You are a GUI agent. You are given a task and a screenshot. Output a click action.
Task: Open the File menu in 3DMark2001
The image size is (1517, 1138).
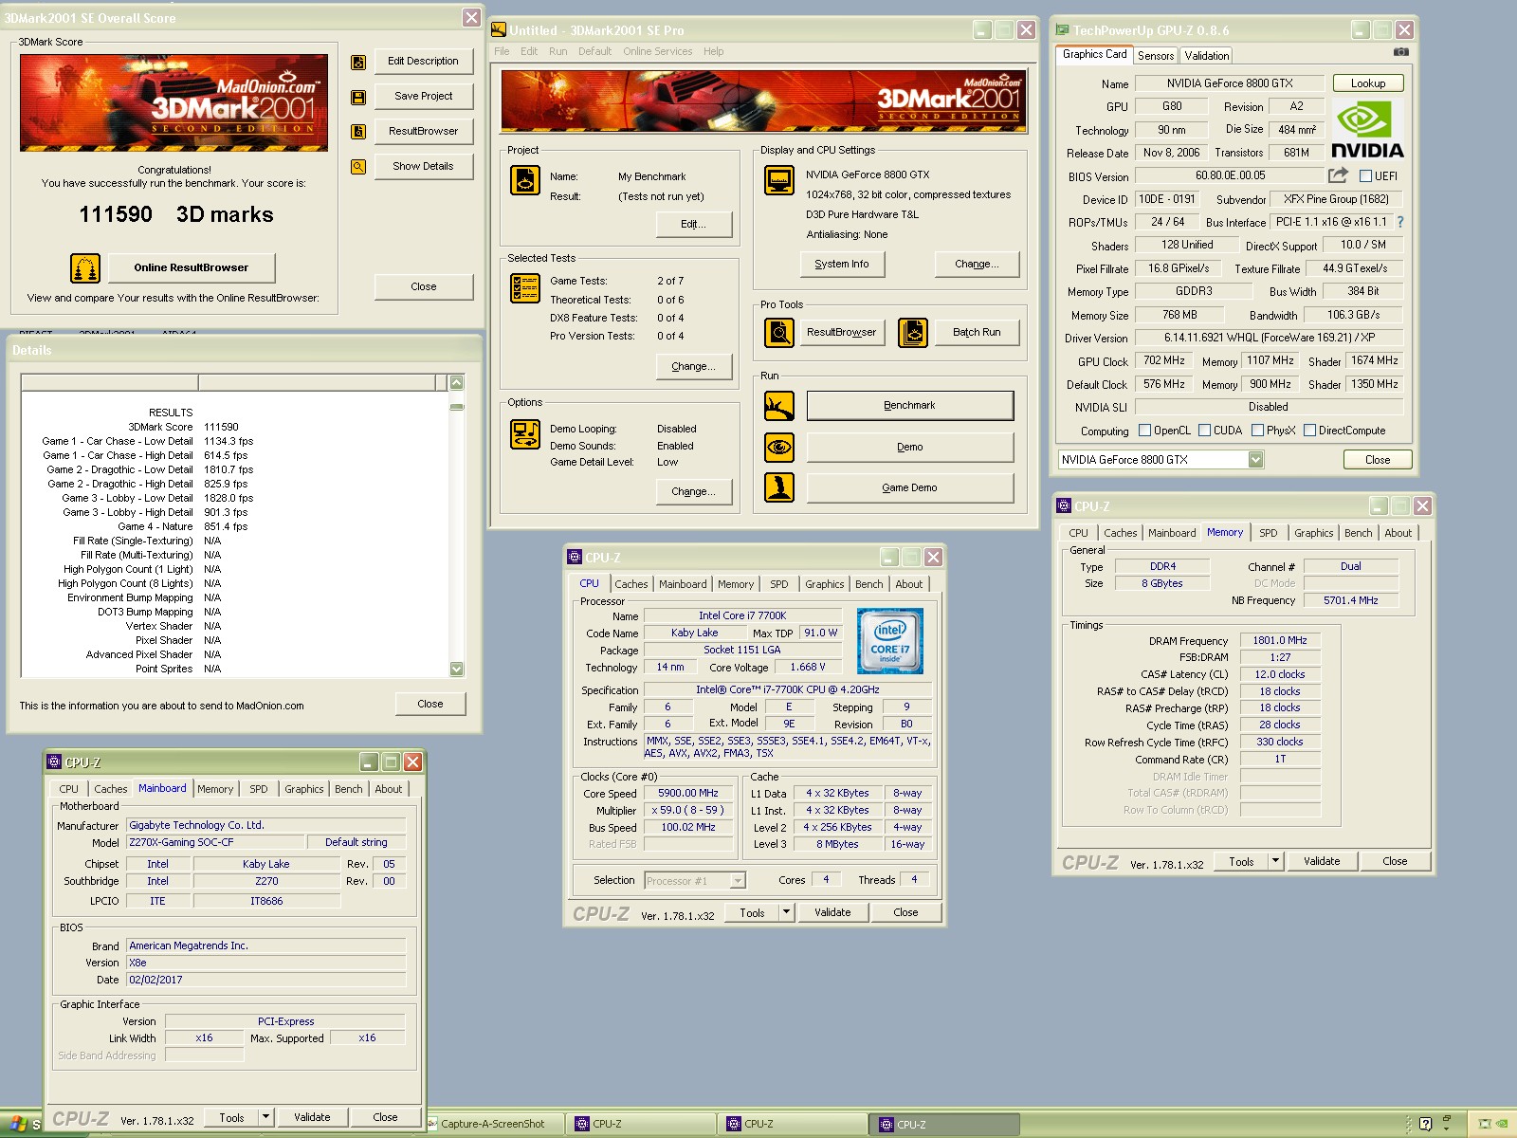click(x=502, y=51)
